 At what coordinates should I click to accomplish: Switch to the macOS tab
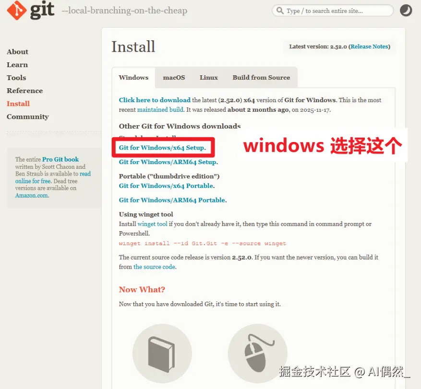(174, 78)
